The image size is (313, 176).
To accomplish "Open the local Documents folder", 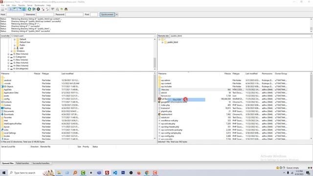I will (9, 111).
